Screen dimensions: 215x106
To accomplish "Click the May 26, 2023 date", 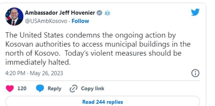I will click(46, 73).
